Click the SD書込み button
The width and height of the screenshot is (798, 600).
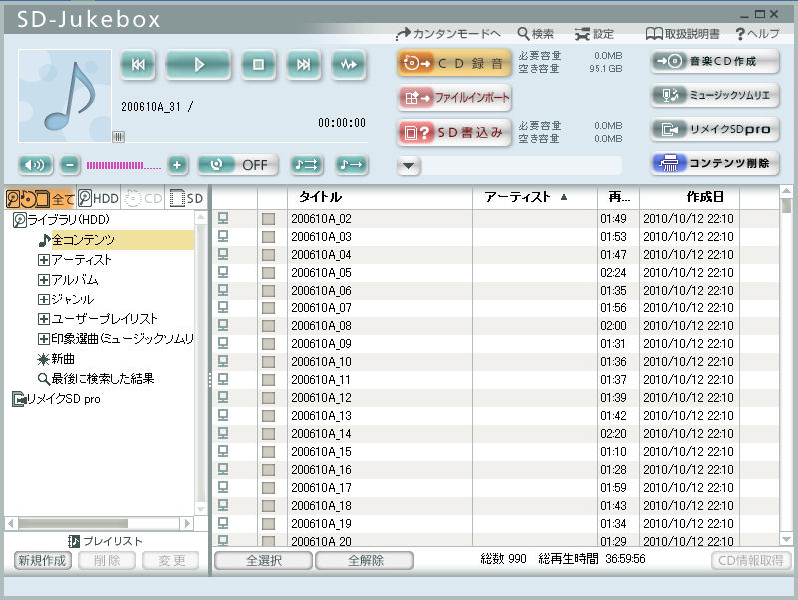(x=454, y=133)
